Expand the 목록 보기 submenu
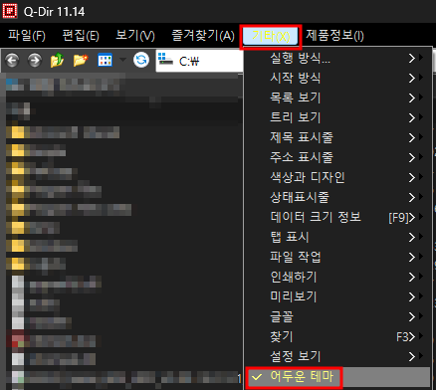Screen dimensions: 436x390 337,97
